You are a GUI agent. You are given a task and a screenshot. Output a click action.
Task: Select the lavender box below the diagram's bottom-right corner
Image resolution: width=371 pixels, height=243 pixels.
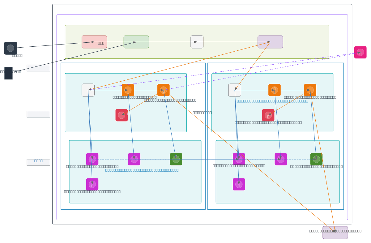coord(335,232)
